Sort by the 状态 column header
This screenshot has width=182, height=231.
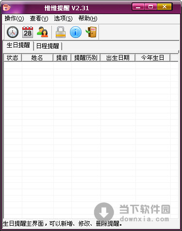click(x=13, y=58)
